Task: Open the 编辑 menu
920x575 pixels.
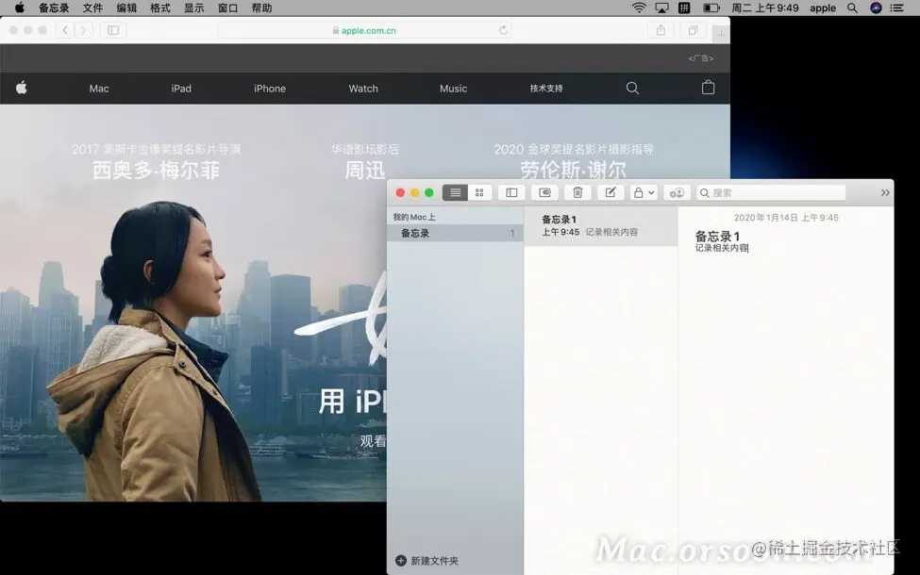Action: pyautogui.click(x=126, y=8)
